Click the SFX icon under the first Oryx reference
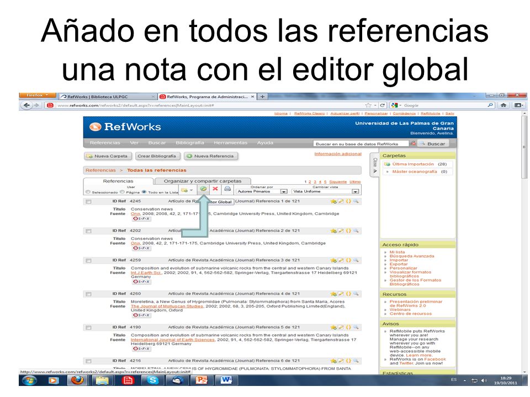The width and height of the screenshot is (530, 397). [x=141, y=219]
